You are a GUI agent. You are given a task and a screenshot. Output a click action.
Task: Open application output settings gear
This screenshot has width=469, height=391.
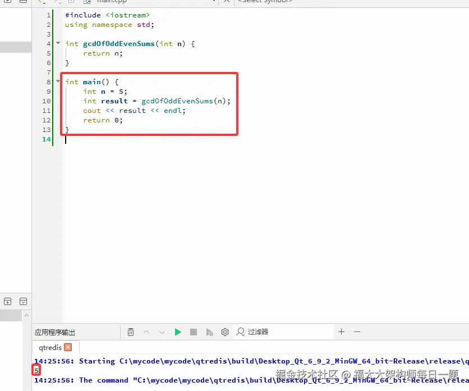(225, 332)
